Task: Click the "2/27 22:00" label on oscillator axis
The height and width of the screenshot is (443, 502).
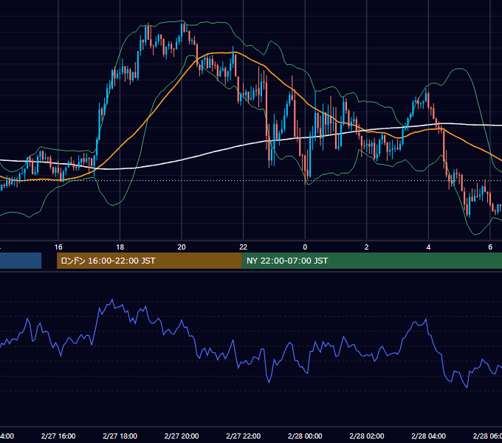Action: [244, 436]
